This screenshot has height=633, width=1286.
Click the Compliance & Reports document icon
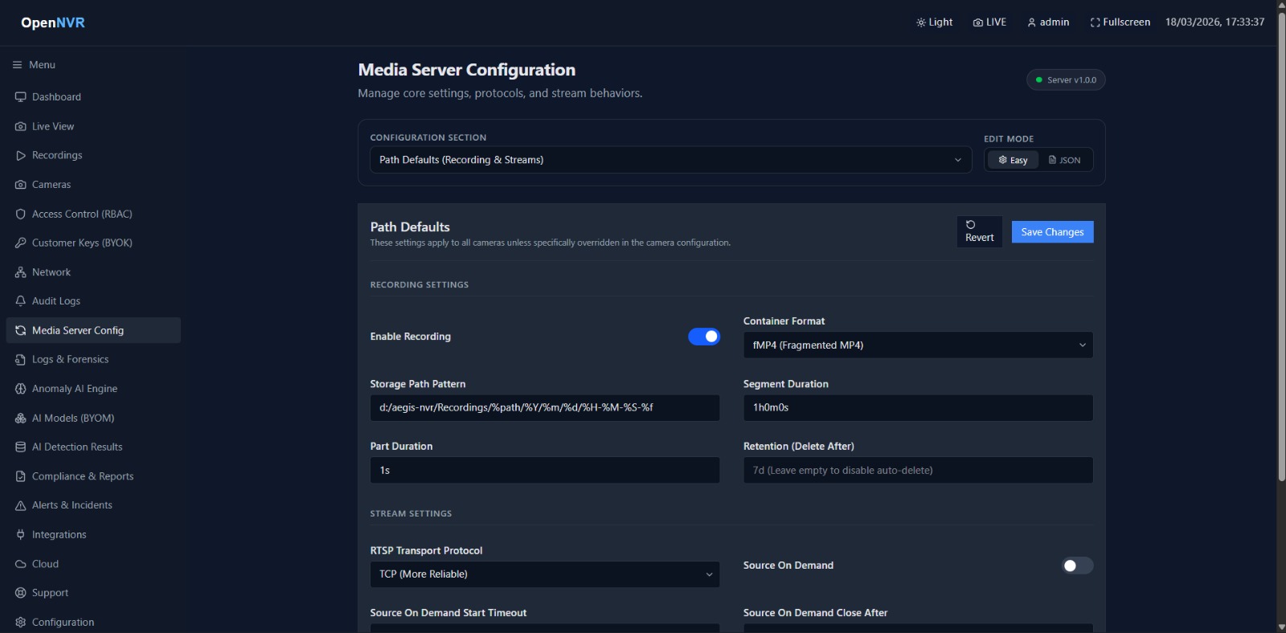[21, 476]
